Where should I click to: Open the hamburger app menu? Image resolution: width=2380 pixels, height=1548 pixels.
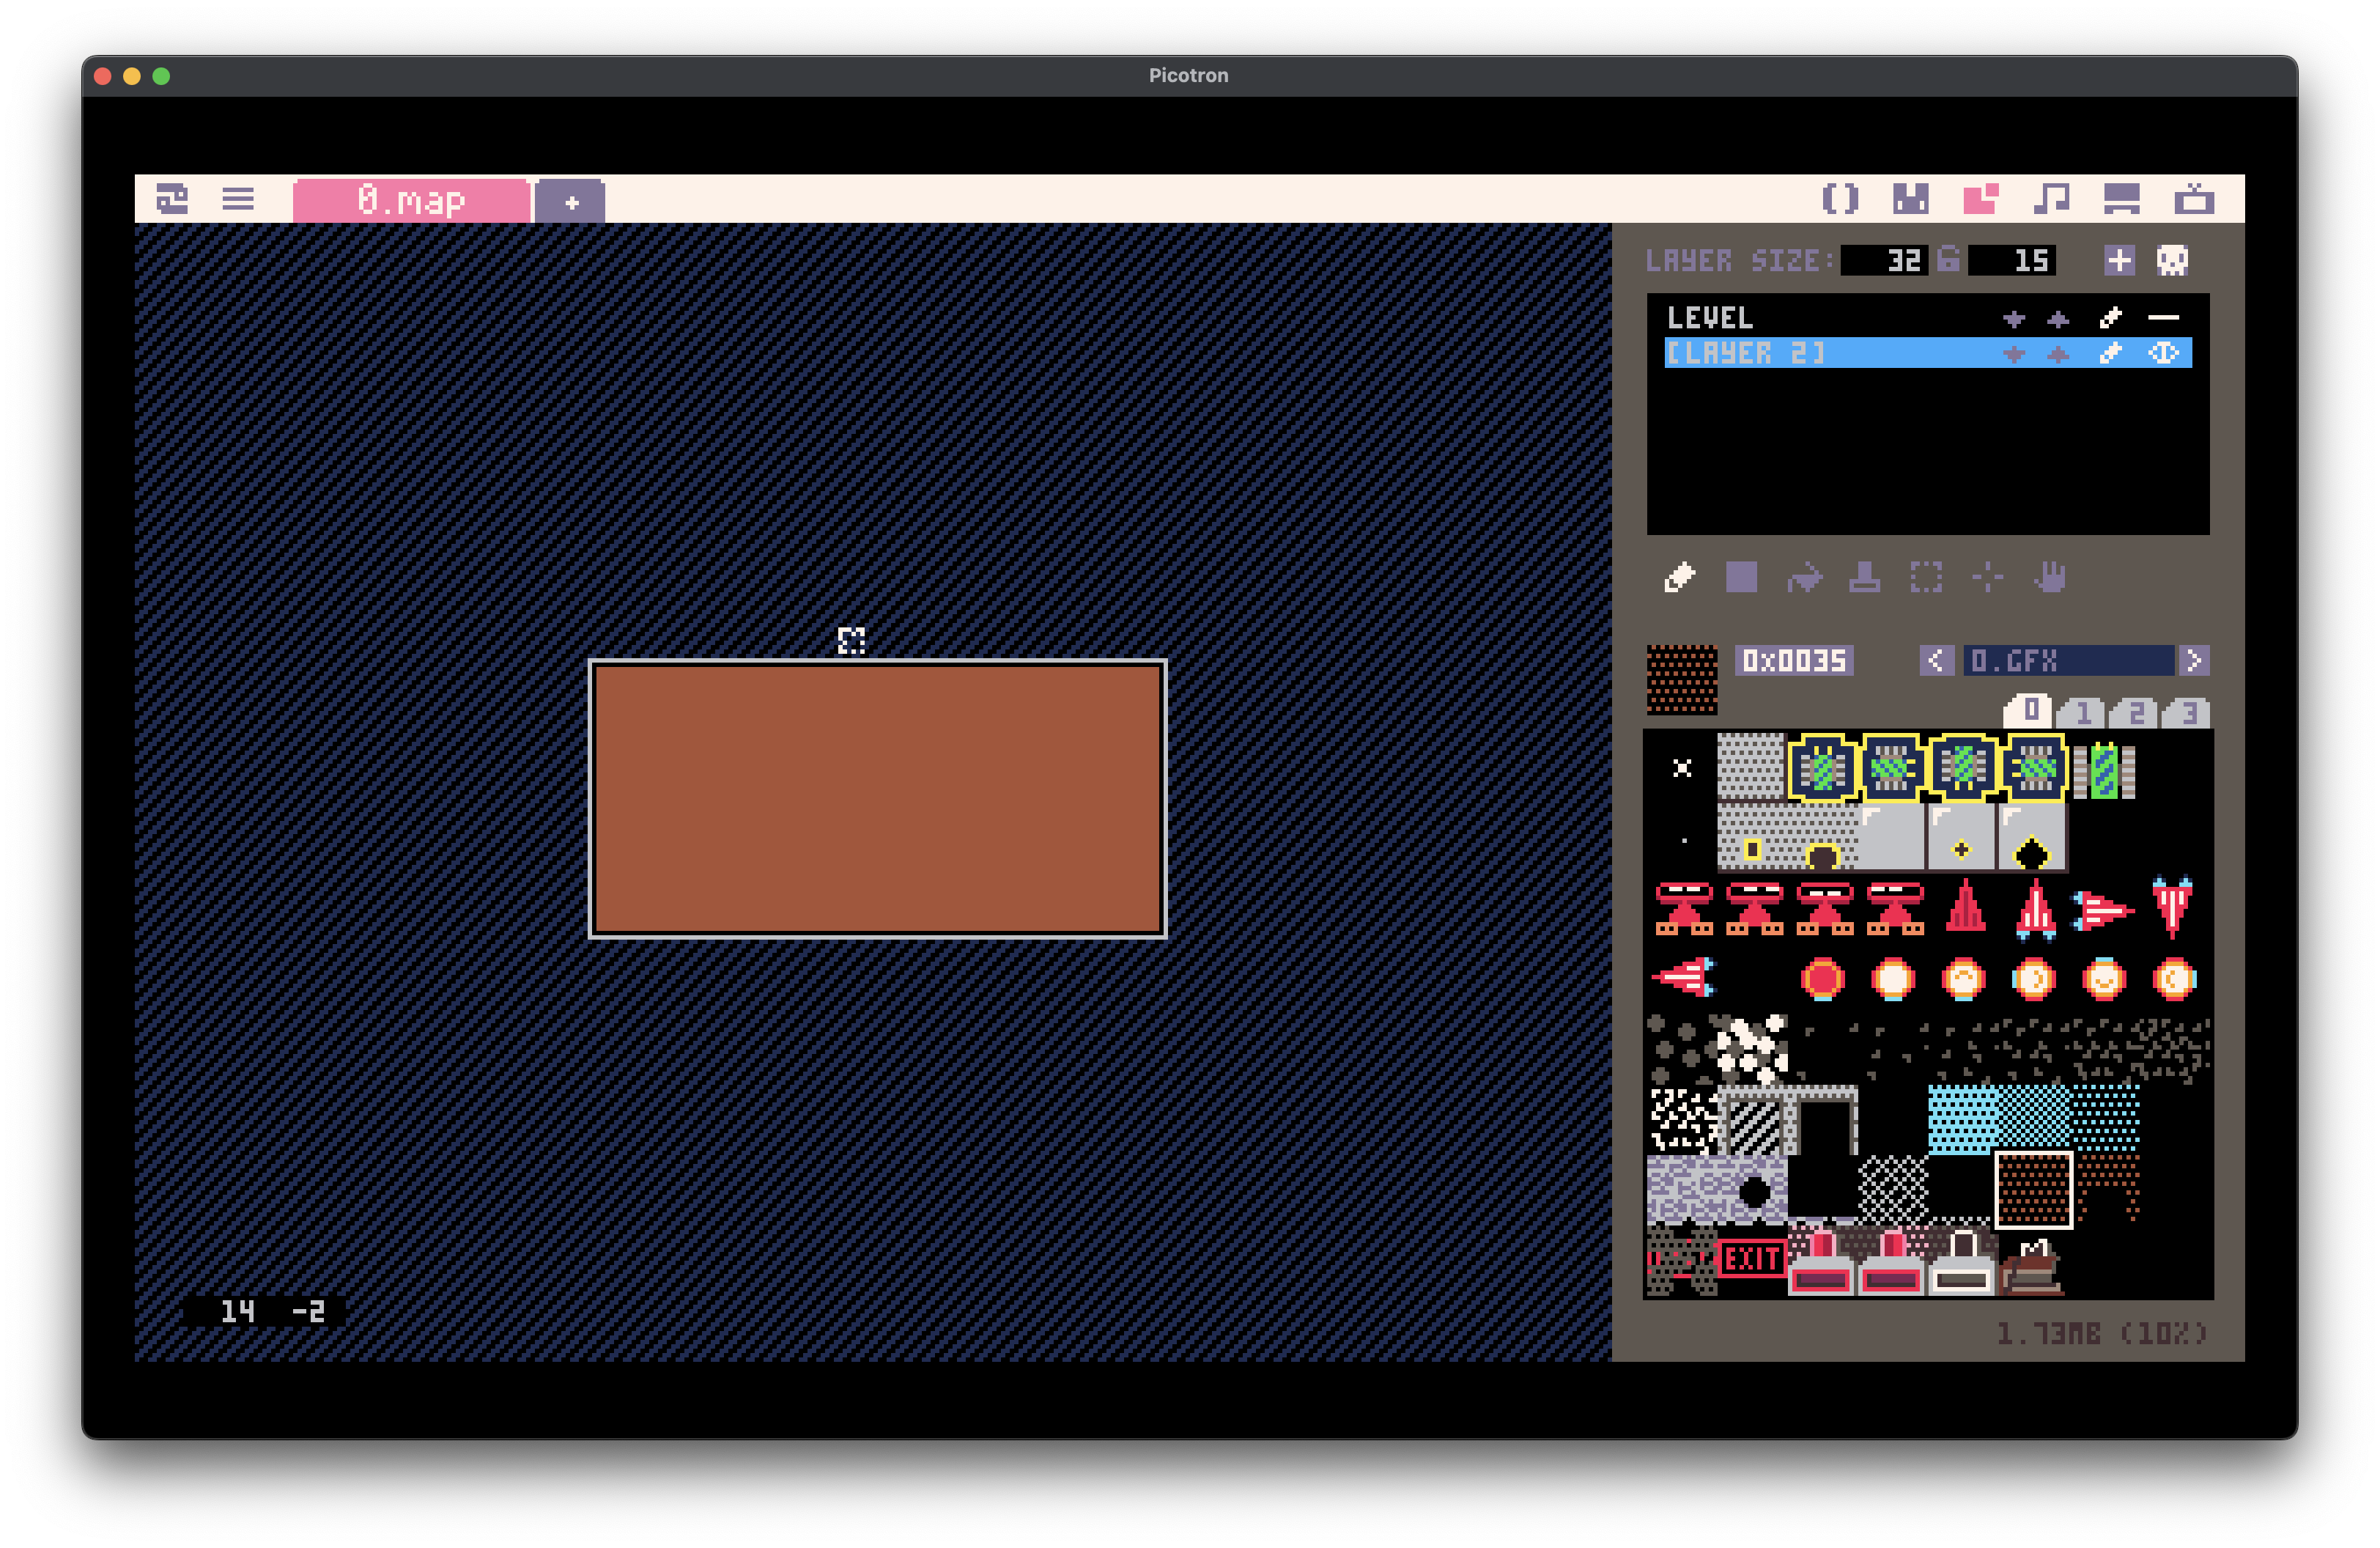[x=237, y=199]
